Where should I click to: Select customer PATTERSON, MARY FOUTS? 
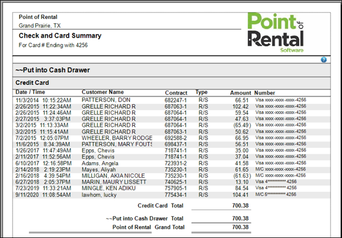coord(117,144)
